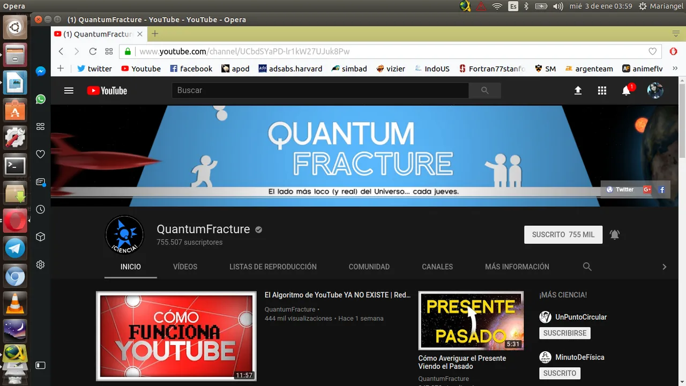Go back with browser back arrow
The image size is (686, 386).
coord(61,51)
